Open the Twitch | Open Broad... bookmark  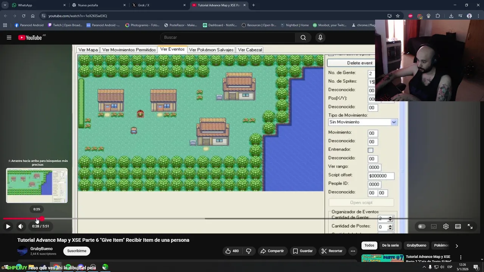(x=65, y=25)
